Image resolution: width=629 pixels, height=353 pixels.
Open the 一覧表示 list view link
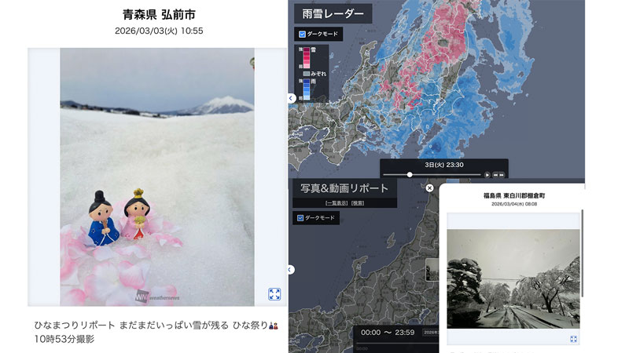337,203
